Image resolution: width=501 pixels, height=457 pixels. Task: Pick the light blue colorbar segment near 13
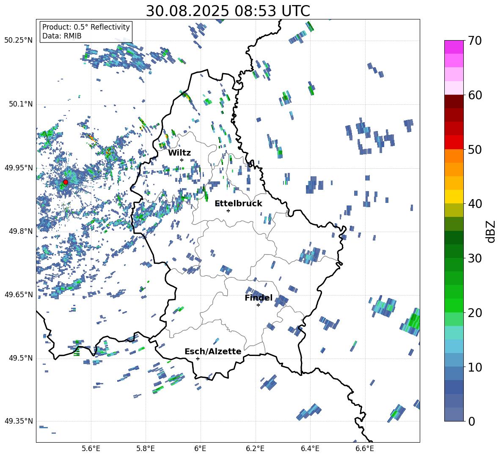point(454,346)
